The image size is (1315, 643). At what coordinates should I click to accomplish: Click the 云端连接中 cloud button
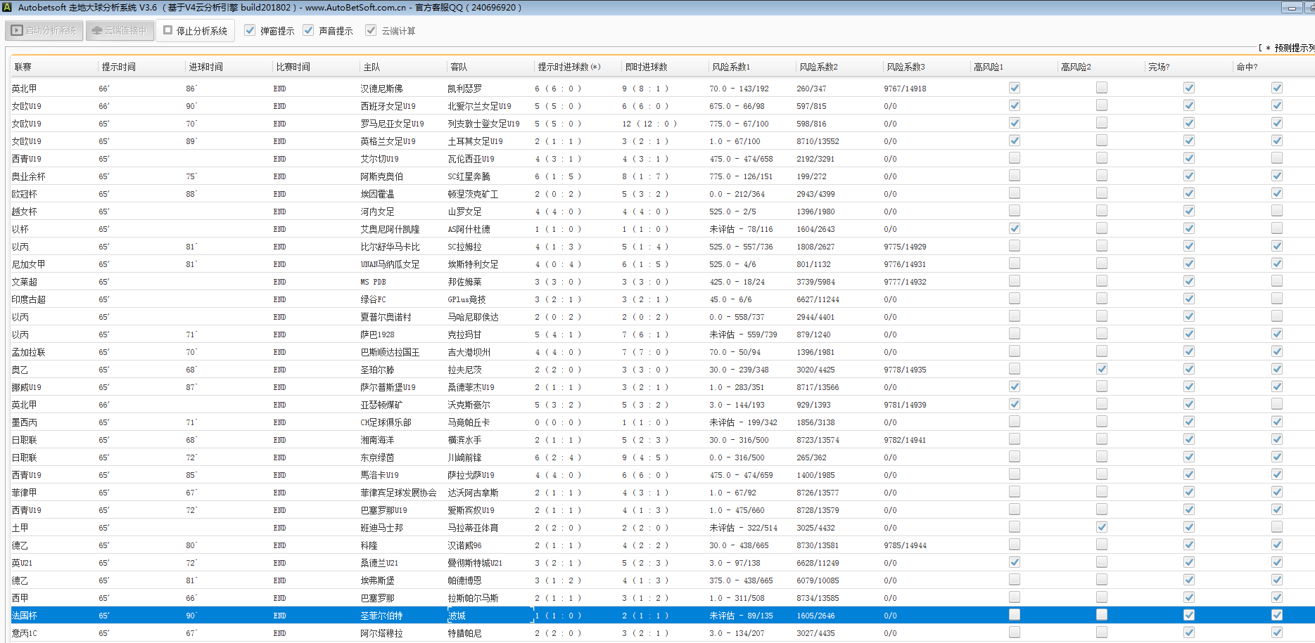click(x=120, y=31)
